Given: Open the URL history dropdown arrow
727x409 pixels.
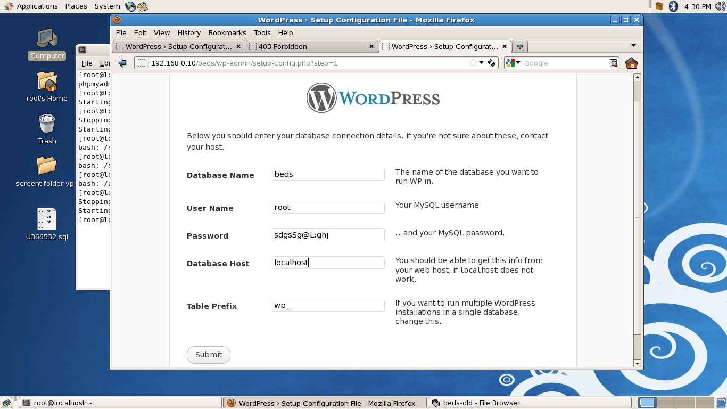Looking at the screenshot, I should coord(481,63).
